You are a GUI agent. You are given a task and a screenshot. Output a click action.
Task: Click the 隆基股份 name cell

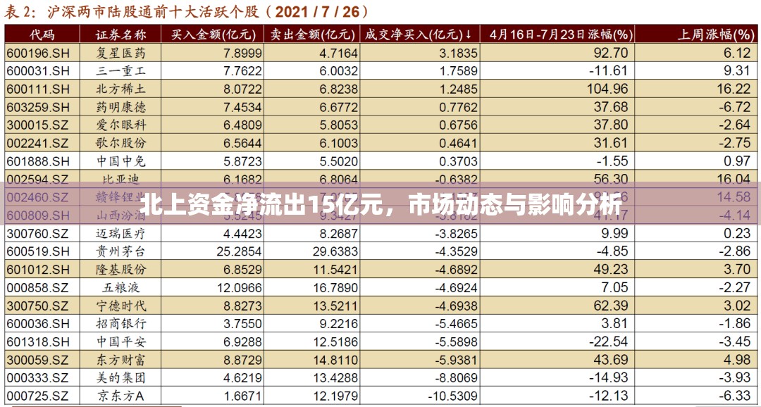(x=120, y=269)
